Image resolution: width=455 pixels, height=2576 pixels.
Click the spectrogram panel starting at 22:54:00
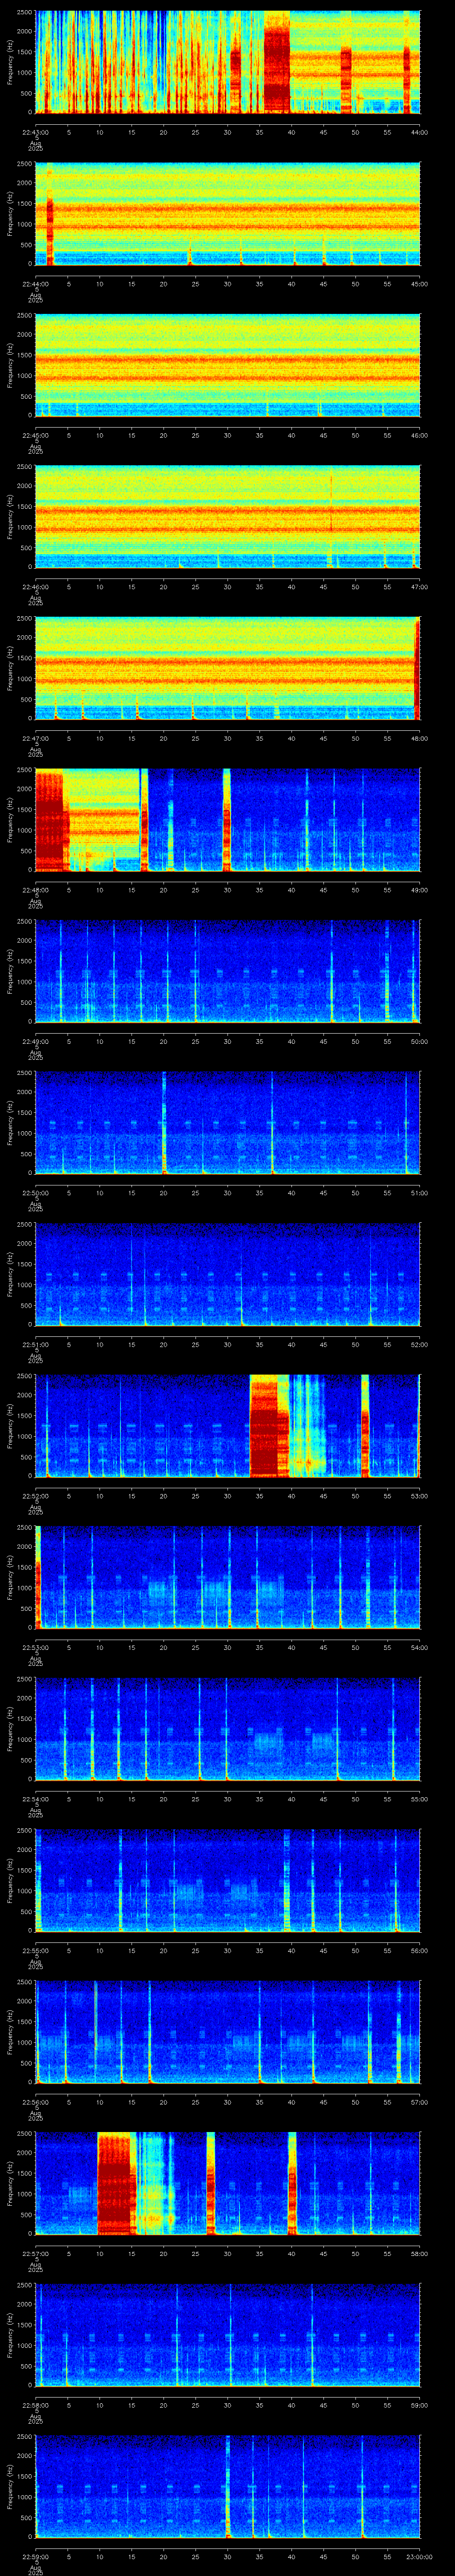228,1729
